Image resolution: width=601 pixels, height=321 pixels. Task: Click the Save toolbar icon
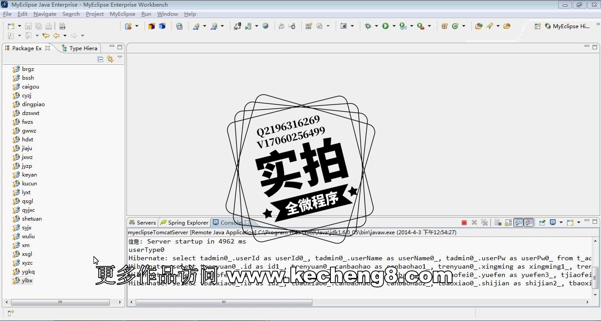[28, 26]
